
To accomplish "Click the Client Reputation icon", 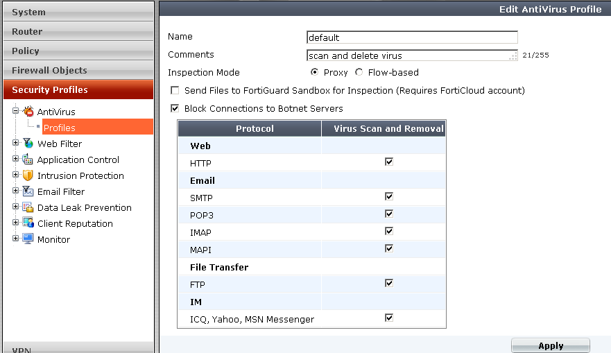I will coord(28,223).
